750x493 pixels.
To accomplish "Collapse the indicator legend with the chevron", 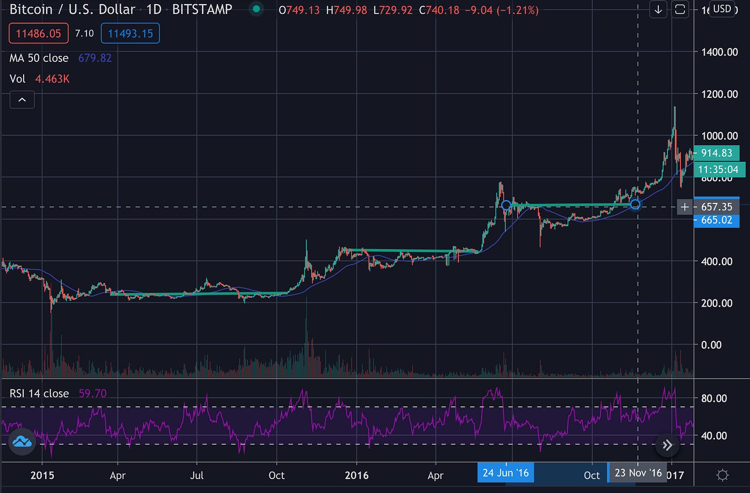I will coord(22,100).
